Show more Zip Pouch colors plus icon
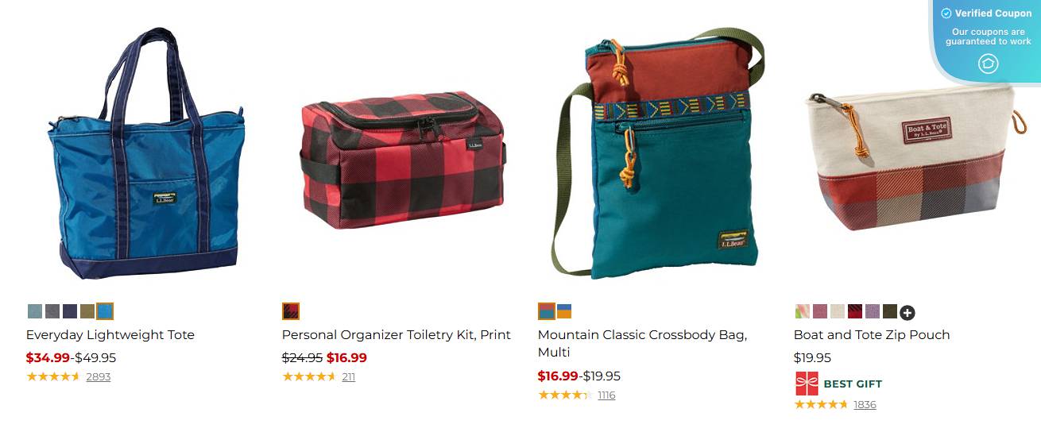Screen dimensions: 1041x432 907,312
